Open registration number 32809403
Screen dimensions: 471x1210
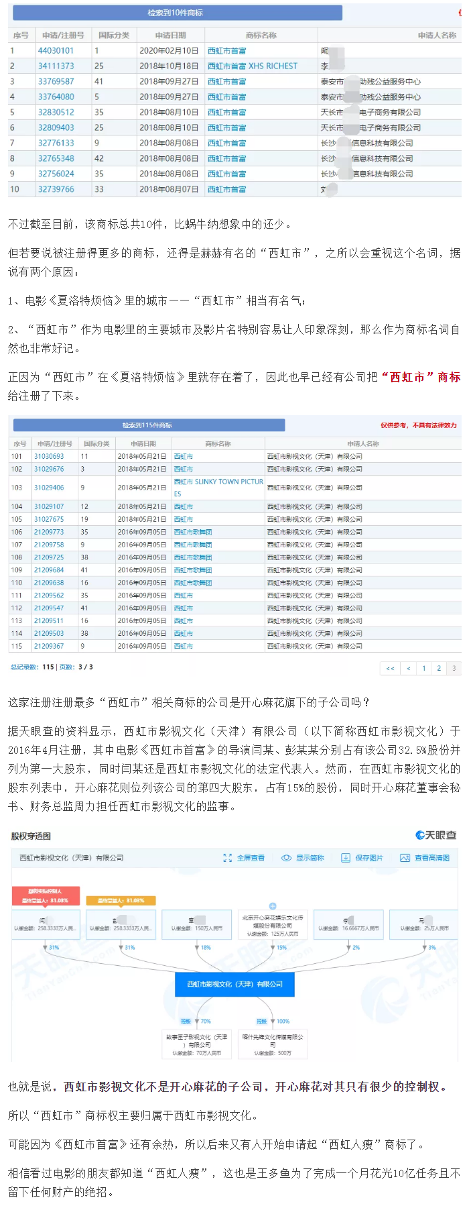pos(56,127)
